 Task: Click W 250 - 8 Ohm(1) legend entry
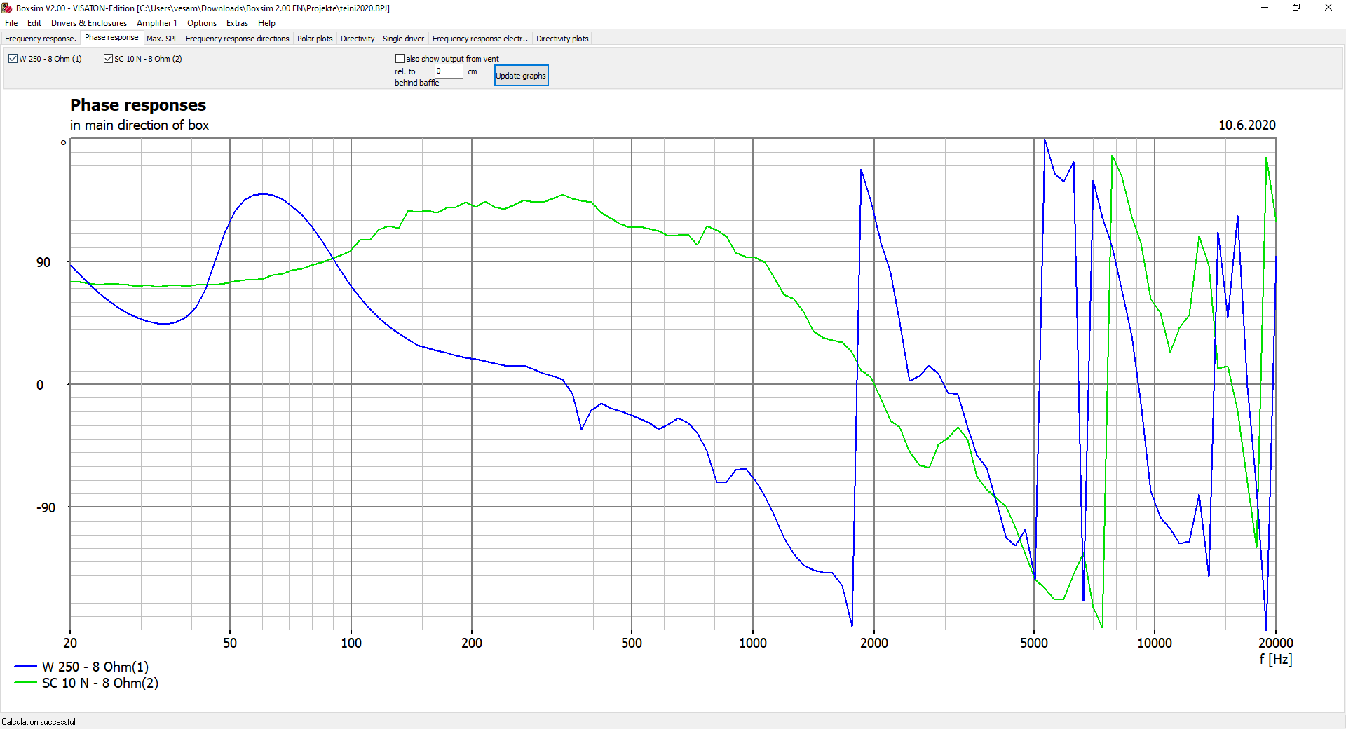coord(95,667)
